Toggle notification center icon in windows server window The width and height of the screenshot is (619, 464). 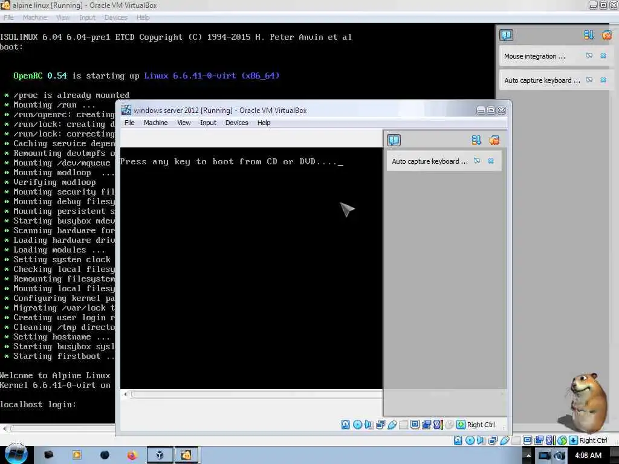pyautogui.click(x=394, y=140)
